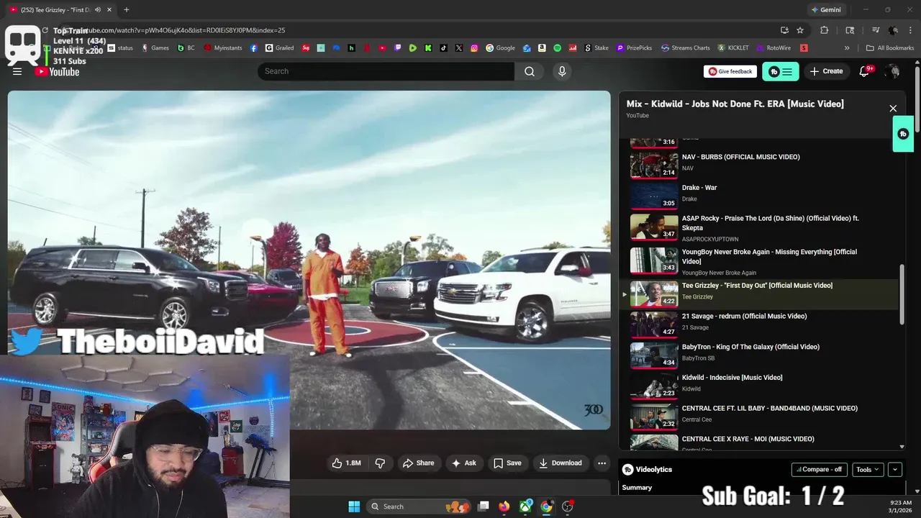Viewport: 921px width, 518px height.
Task: Open the Instagram bookmark icon
Action: [x=474, y=48]
